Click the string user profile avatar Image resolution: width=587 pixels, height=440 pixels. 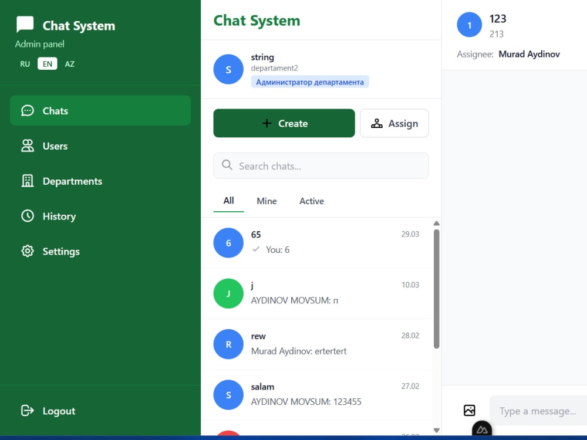click(228, 69)
